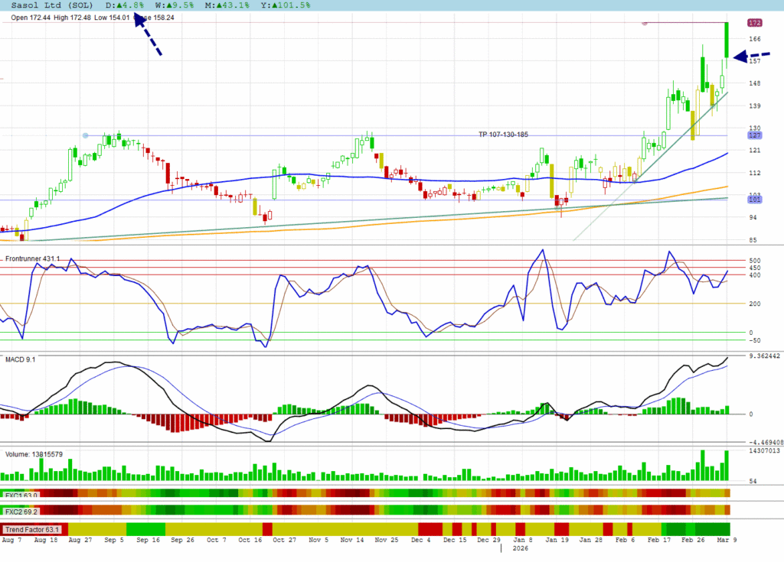Select the small circle handle on the 172 line
The width and height of the screenshot is (784, 562).
coord(645,23)
